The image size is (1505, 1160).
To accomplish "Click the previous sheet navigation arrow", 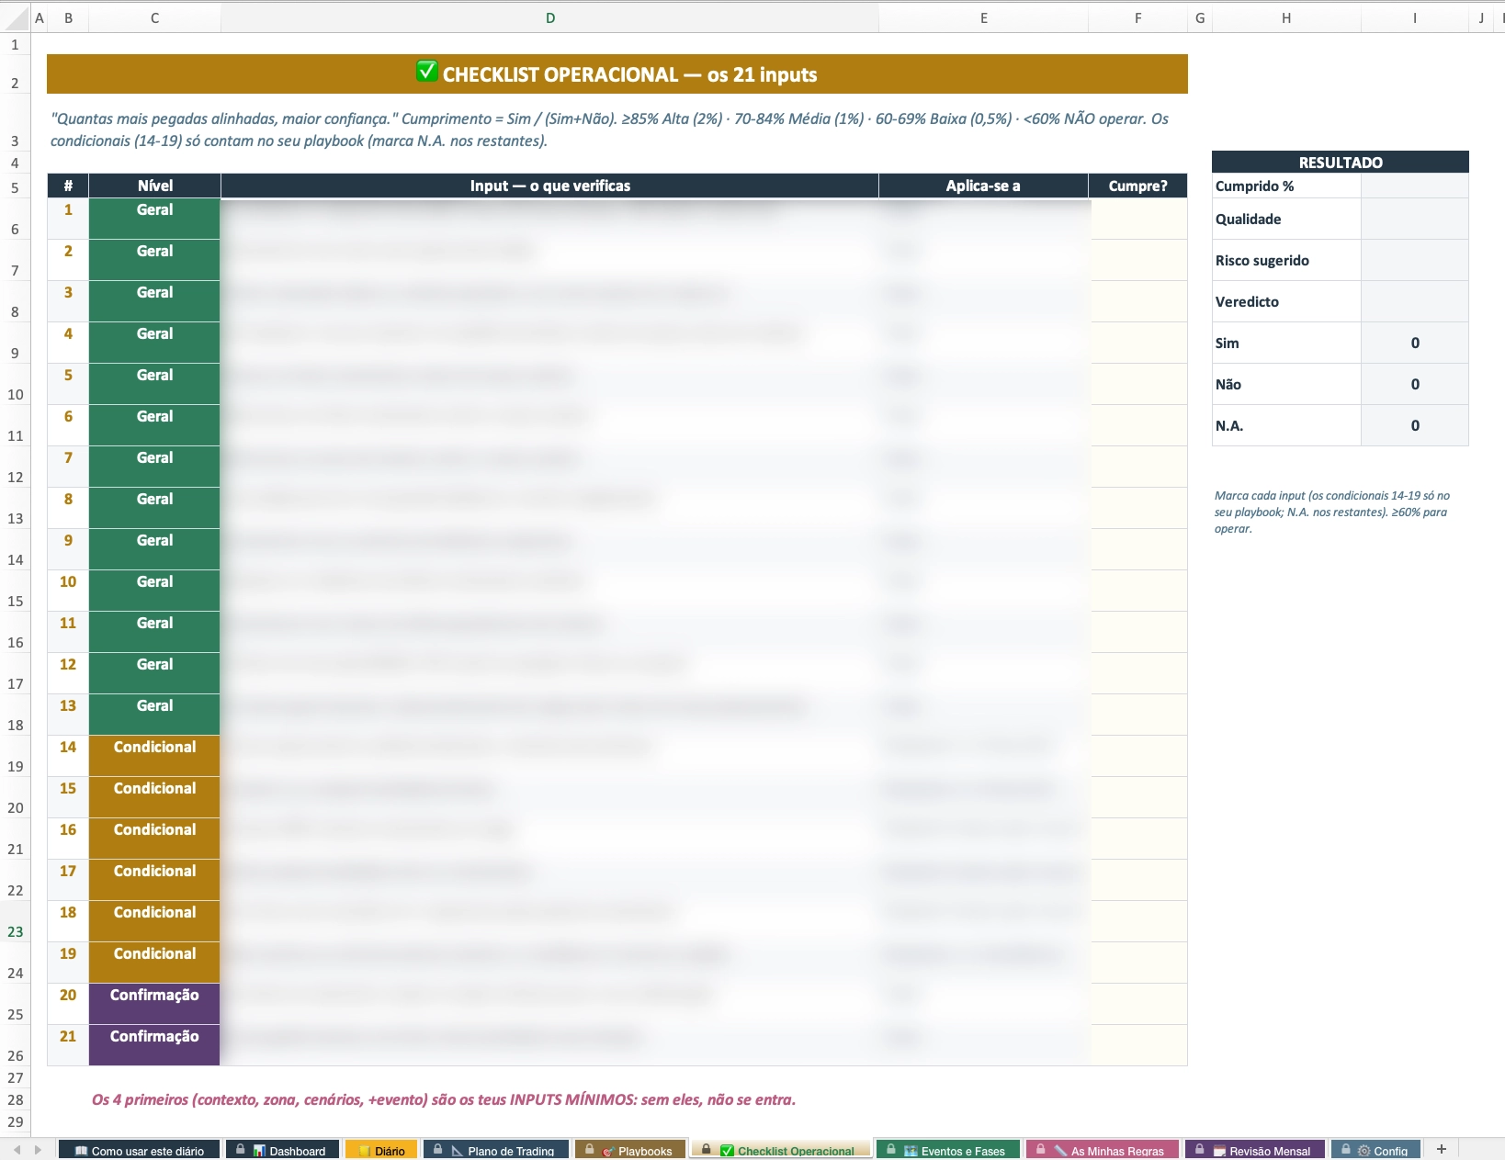I will point(17,1150).
